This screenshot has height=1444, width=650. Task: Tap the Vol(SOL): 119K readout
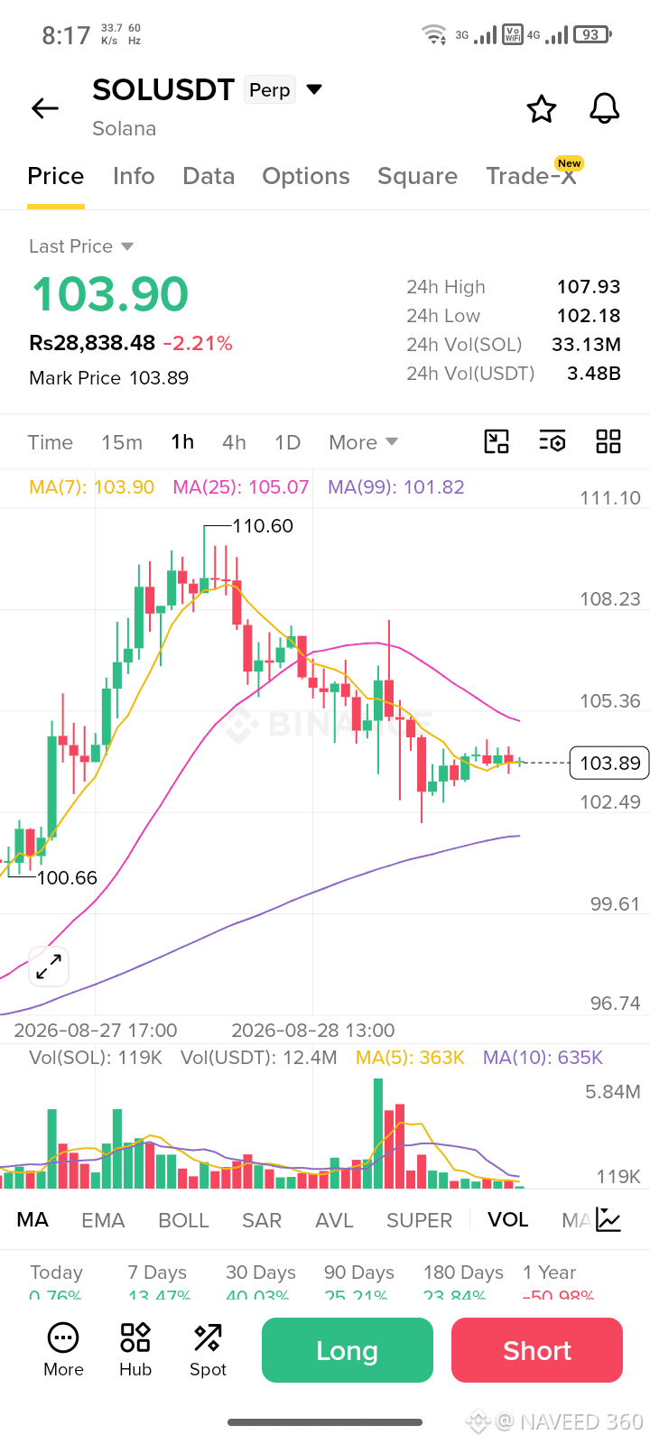96,1058
